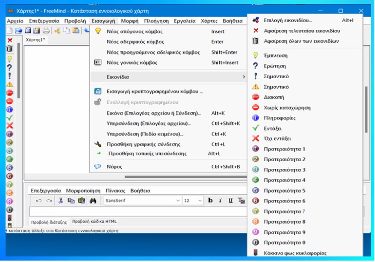This screenshot has width=375, height=262.
Task: Select Αφαίρεση τελευταίου εικονιδίου in submenu
Action: 305,31
